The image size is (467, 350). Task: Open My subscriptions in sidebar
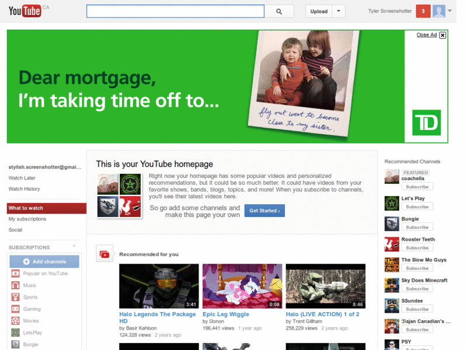pyautogui.click(x=27, y=219)
